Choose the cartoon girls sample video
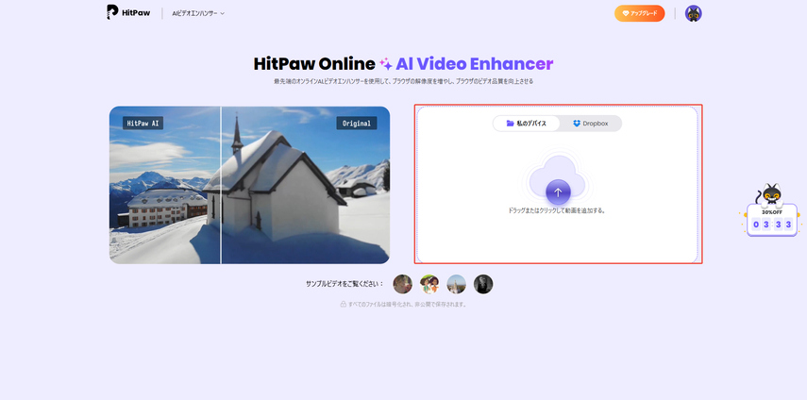The width and height of the screenshot is (807, 400). point(429,284)
